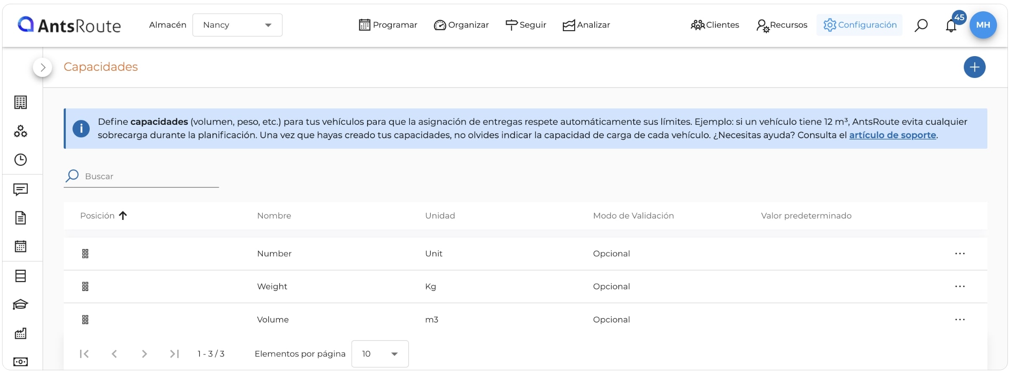Click the chat message sidebar icon
This screenshot has width=1010, height=374.
21,190
